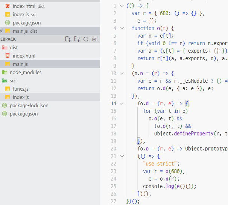
Task: Open index.html under dist folder
Action: tap(24, 56)
